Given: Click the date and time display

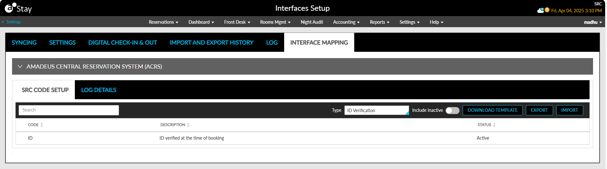Looking at the screenshot, I should click(576, 10).
